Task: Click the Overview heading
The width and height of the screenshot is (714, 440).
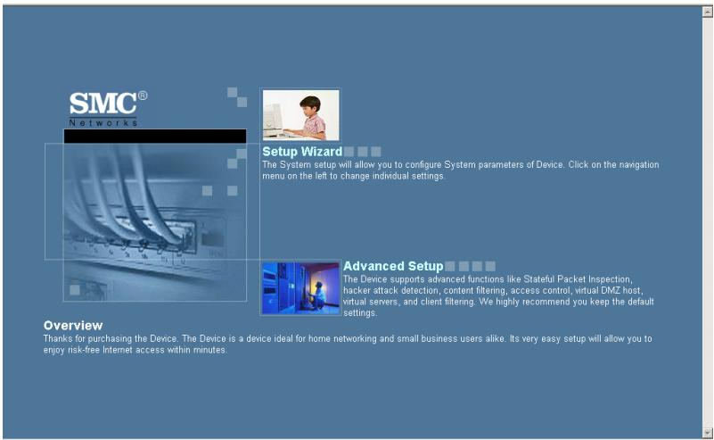Action: pyautogui.click(x=73, y=326)
